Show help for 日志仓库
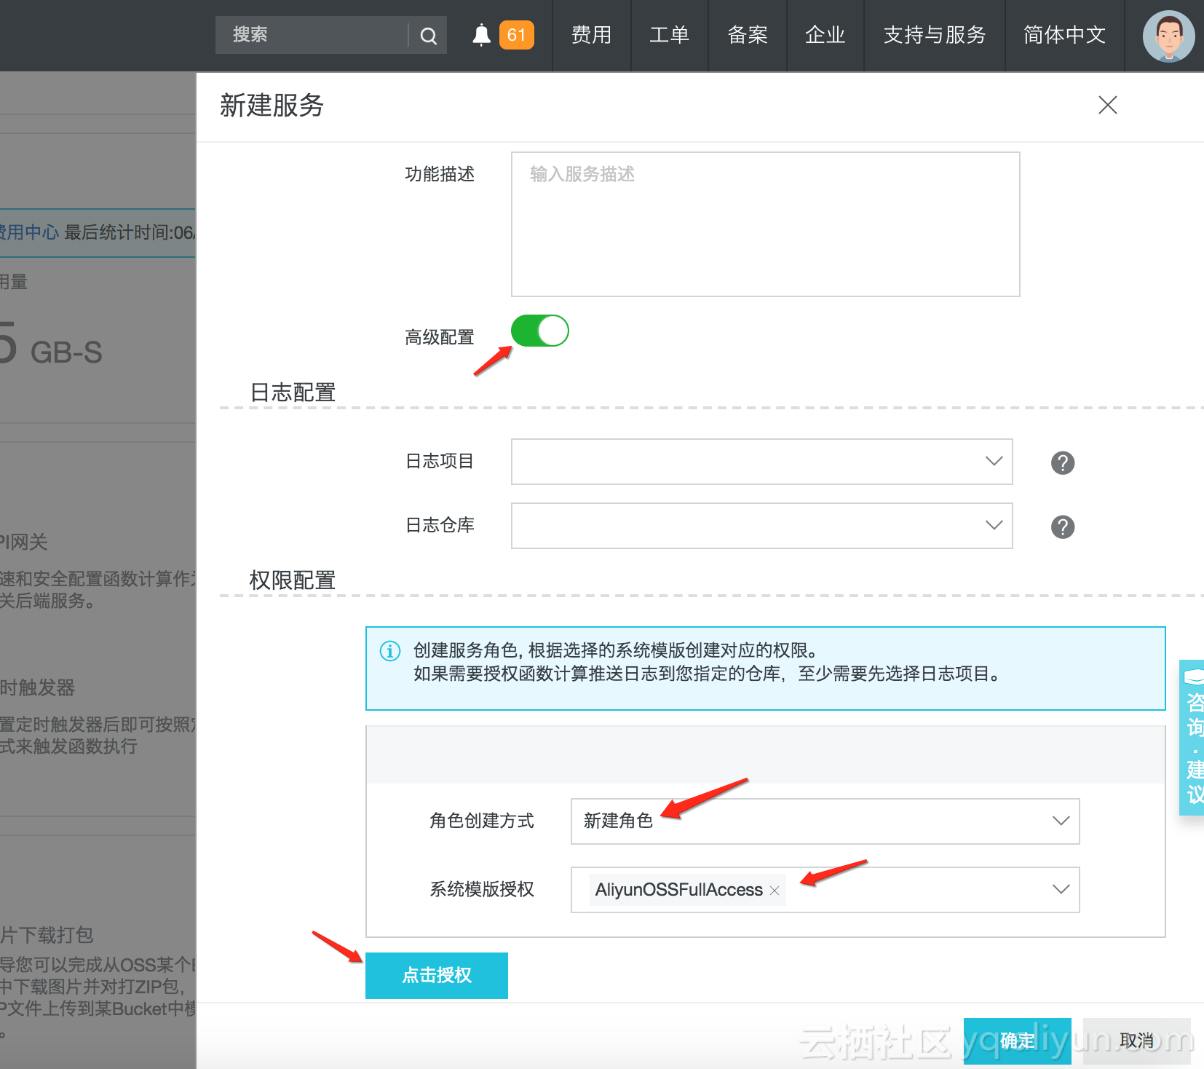Image resolution: width=1204 pixels, height=1069 pixels. point(1063,526)
